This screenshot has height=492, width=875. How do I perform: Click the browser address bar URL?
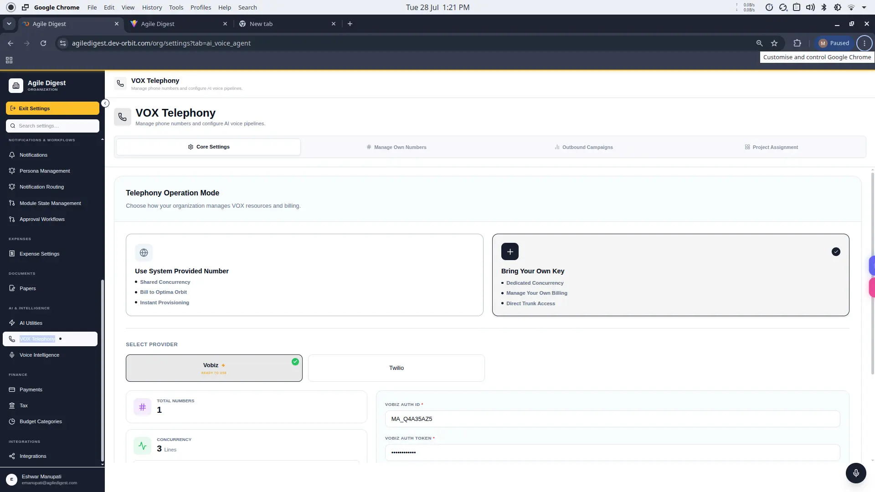pyautogui.click(x=161, y=43)
